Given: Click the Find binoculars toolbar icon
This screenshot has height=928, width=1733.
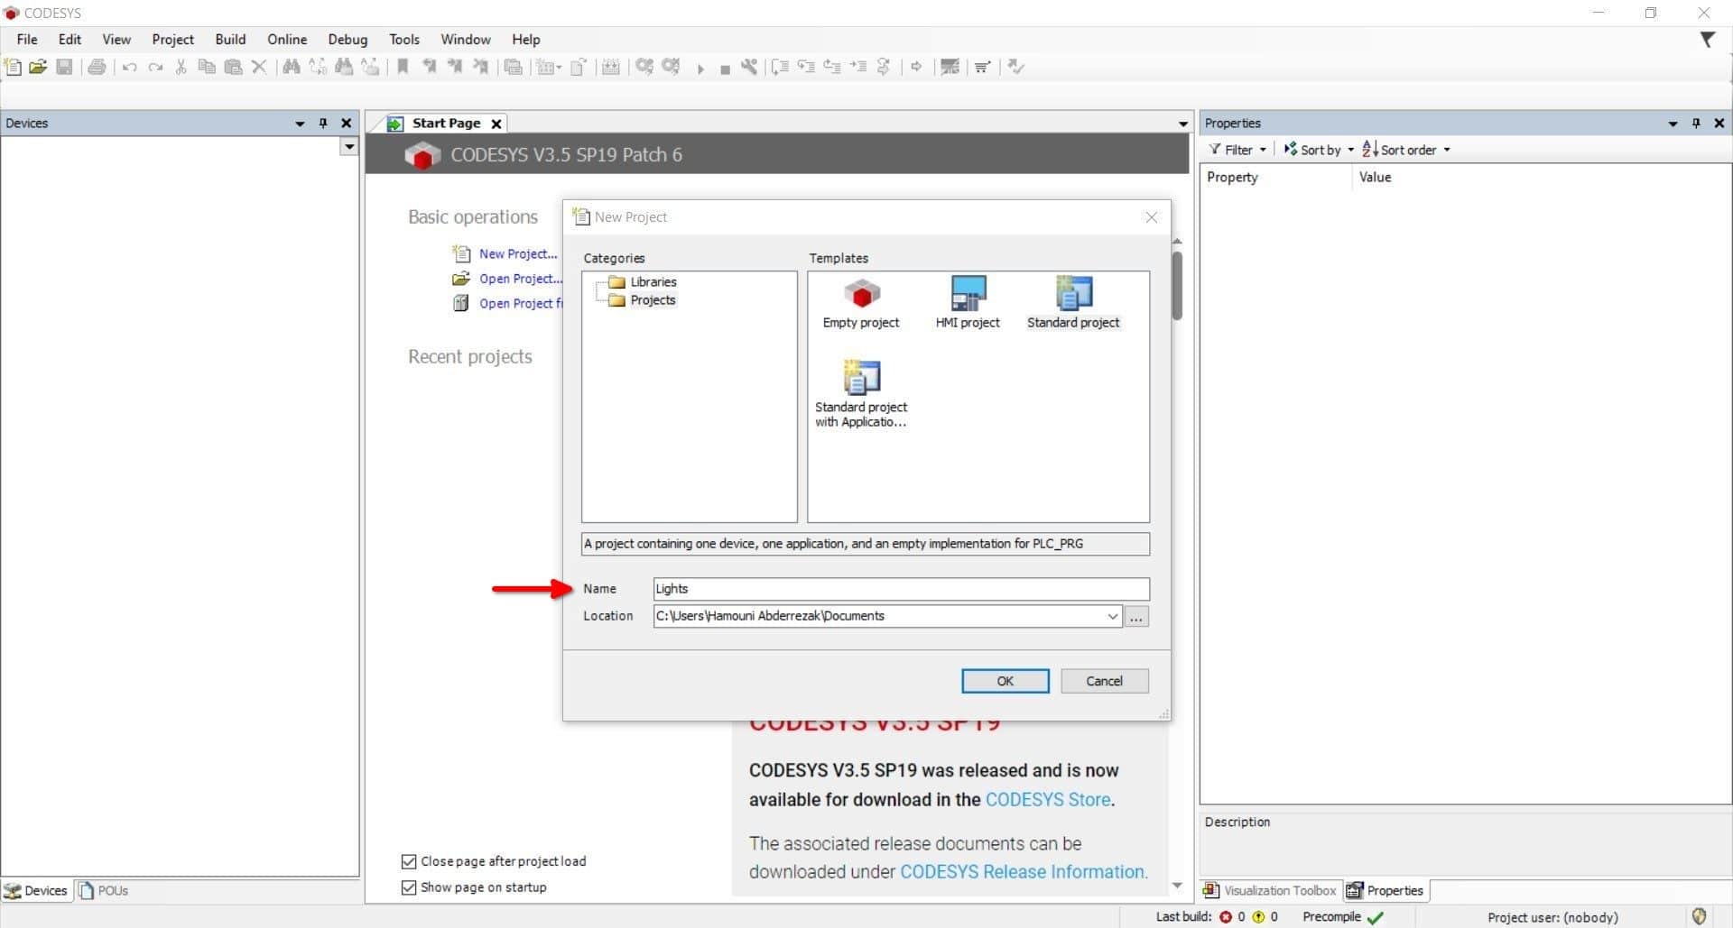Looking at the screenshot, I should click(x=291, y=67).
